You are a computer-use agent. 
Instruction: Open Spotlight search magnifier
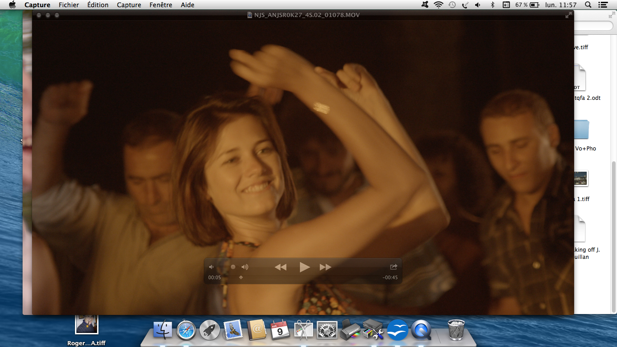[588, 5]
